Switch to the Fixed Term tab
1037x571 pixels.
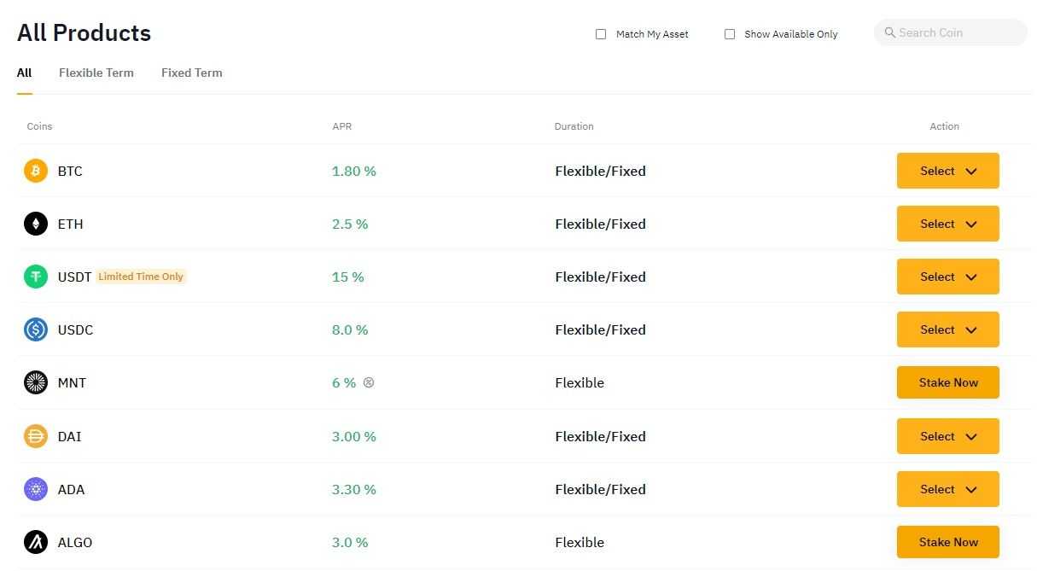tap(191, 73)
